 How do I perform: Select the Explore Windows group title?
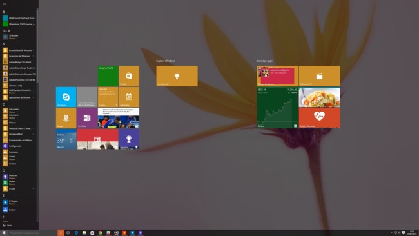click(166, 61)
